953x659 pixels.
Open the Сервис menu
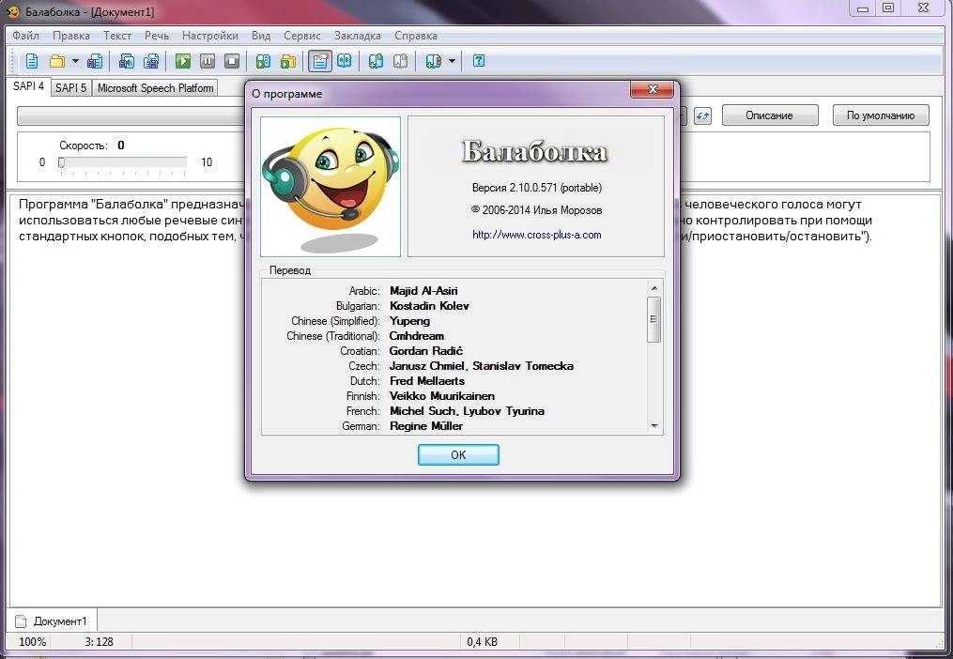click(302, 36)
